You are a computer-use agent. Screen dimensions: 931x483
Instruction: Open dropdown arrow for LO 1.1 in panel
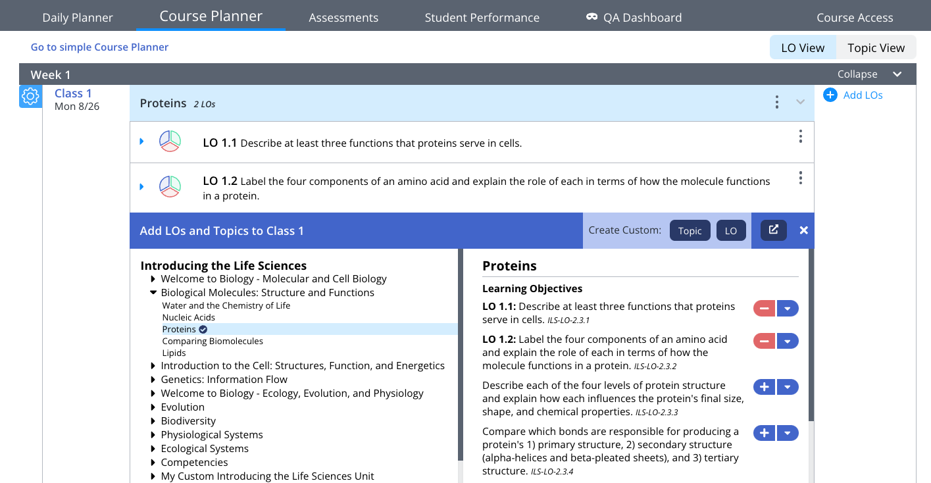[x=788, y=308]
